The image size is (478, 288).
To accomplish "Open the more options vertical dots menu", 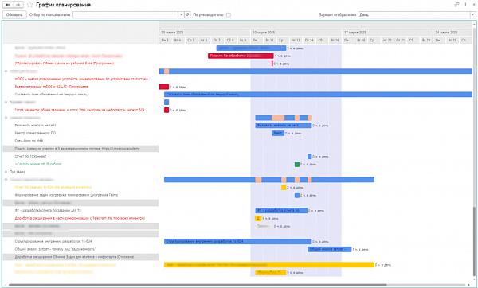I will pyautogui.click(x=465, y=5).
